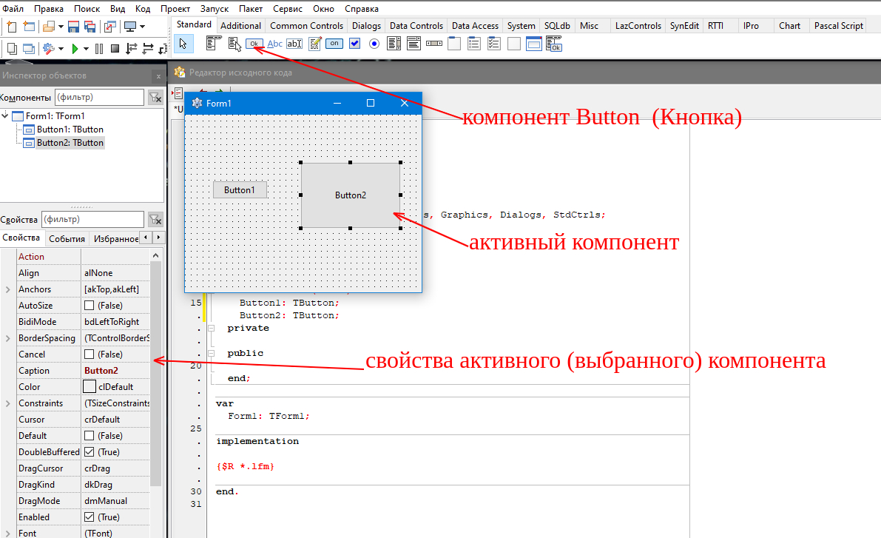Viewport: 881px width, 538px height.
Task: Click the Color property swatch
Action: point(90,387)
